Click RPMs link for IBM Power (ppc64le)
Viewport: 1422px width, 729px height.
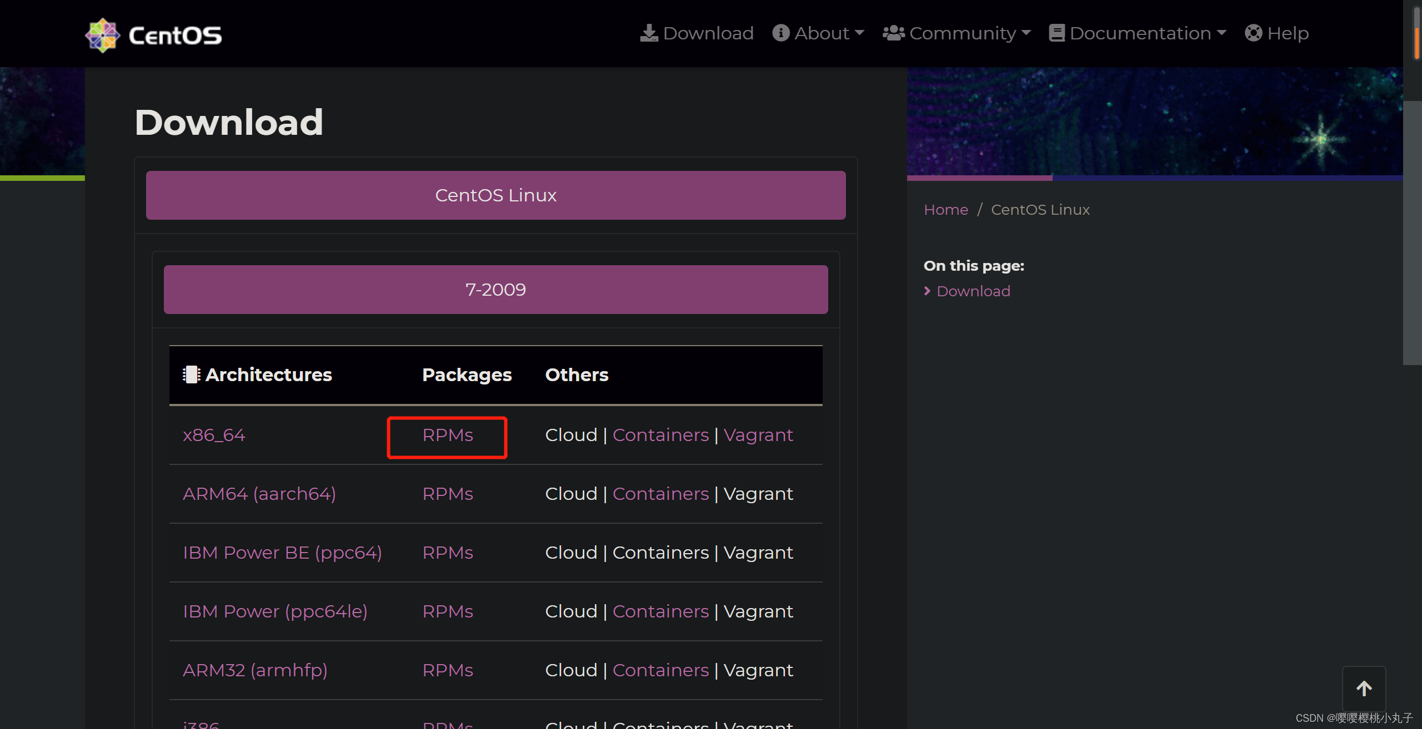pos(448,611)
